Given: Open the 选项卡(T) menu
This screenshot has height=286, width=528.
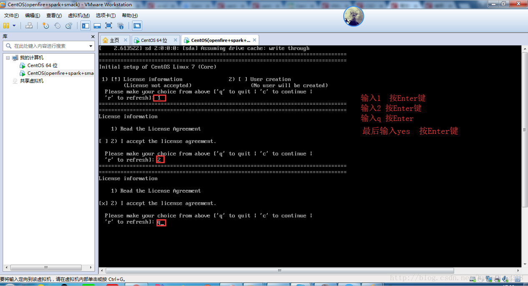Looking at the screenshot, I should click(106, 15).
